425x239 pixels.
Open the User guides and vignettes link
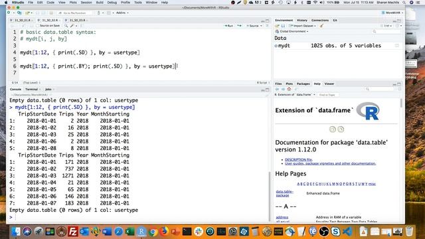(331, 163)
